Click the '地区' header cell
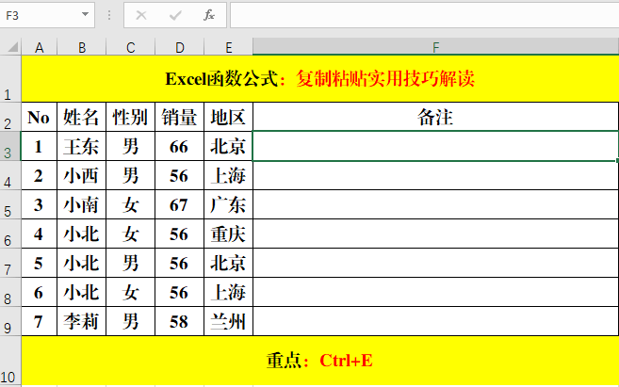Screen dimensions: 619x387 click(229, 117)
